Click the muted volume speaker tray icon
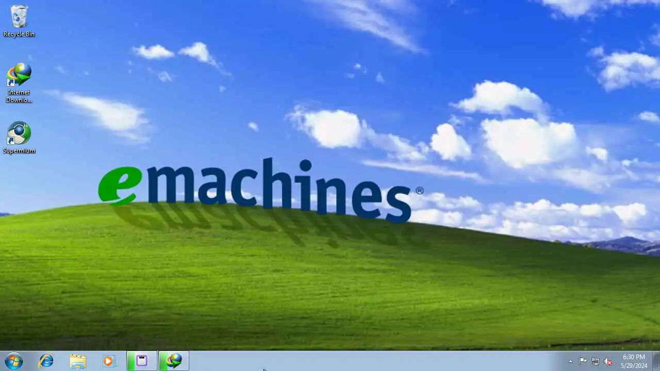The width and height of the screenshot is (660, 371). [x=608, y=361]
